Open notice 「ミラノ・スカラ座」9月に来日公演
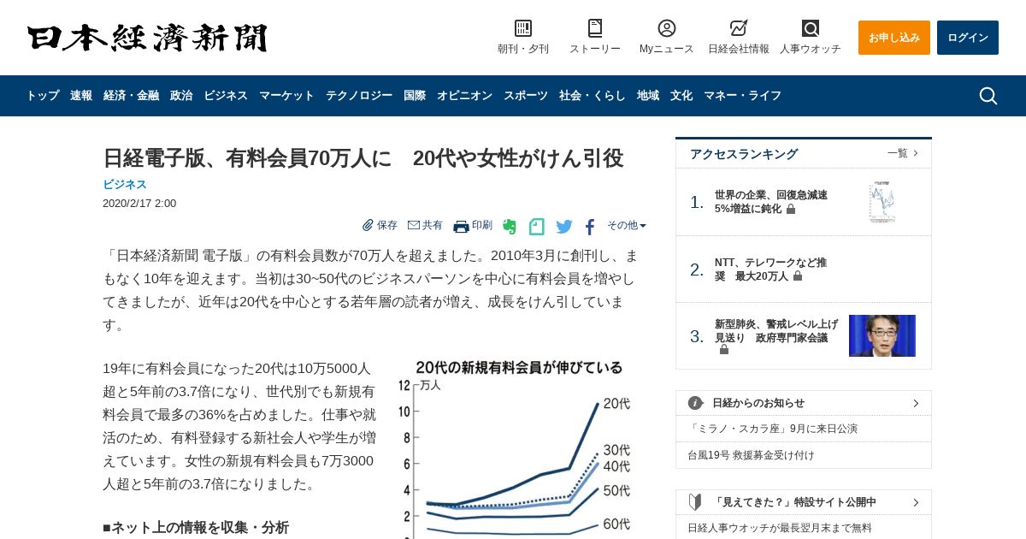1026x539 pixels. pyautogui.click(x=772, y=429)
